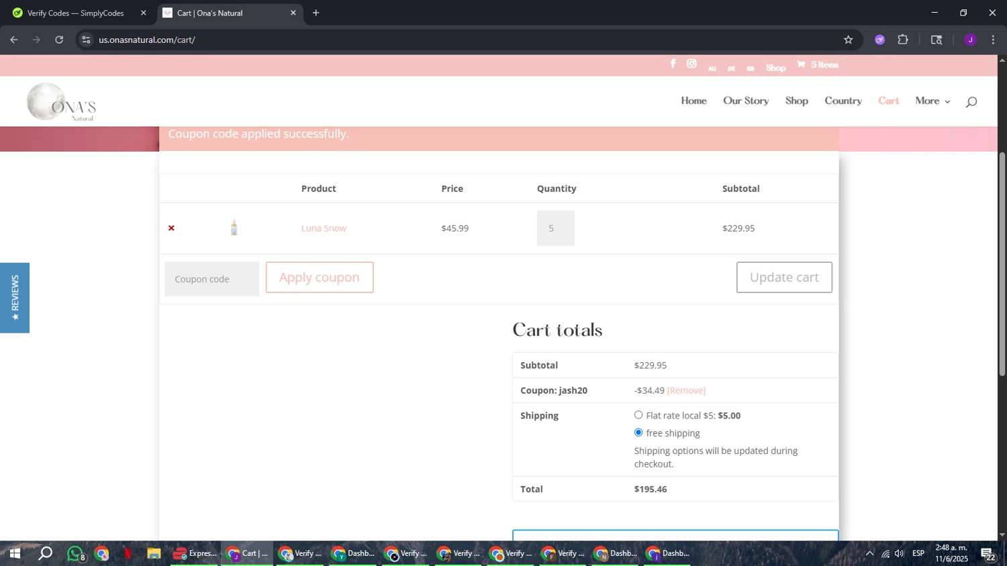The height and width of the screenshot is (566, 1007).
Task: Open the Windows Start button
Action: (x=14, y=553)
